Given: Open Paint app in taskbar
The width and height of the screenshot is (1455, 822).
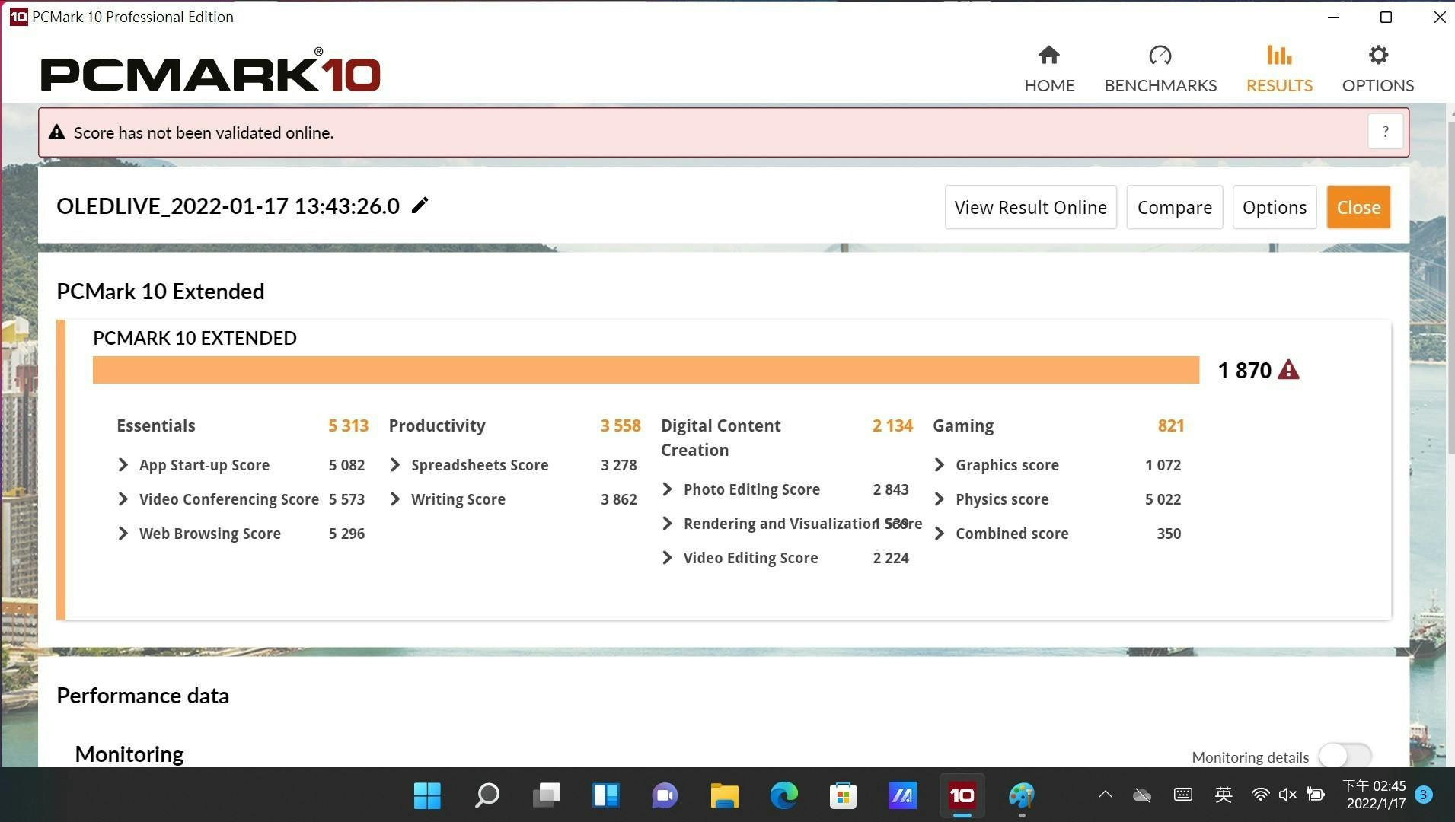Looking at the screenshot, I should tap(1021, 795).
